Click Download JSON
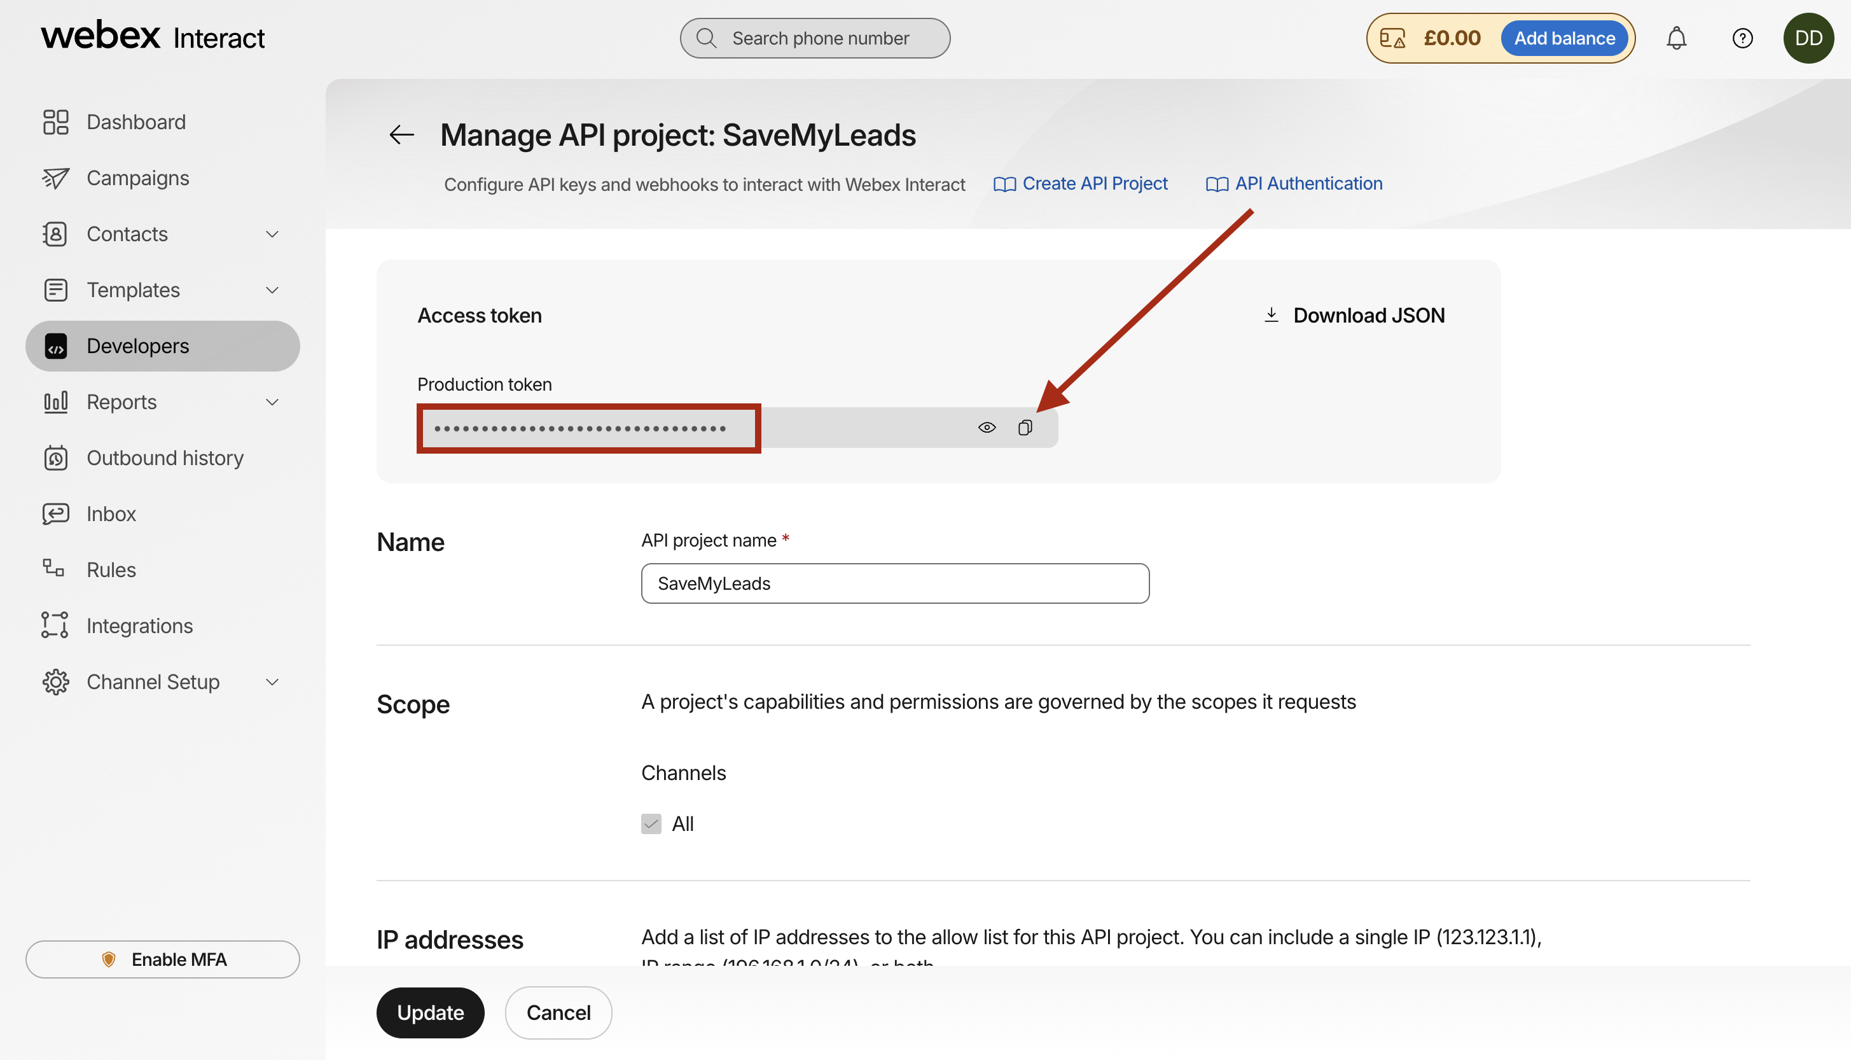This screenshot has width=1851, height=1060. [x=1354, y=315]
